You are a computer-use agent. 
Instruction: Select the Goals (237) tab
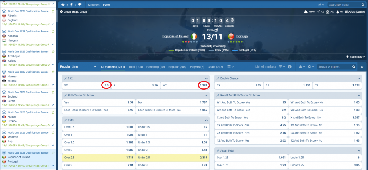click(x=215, y=67)
